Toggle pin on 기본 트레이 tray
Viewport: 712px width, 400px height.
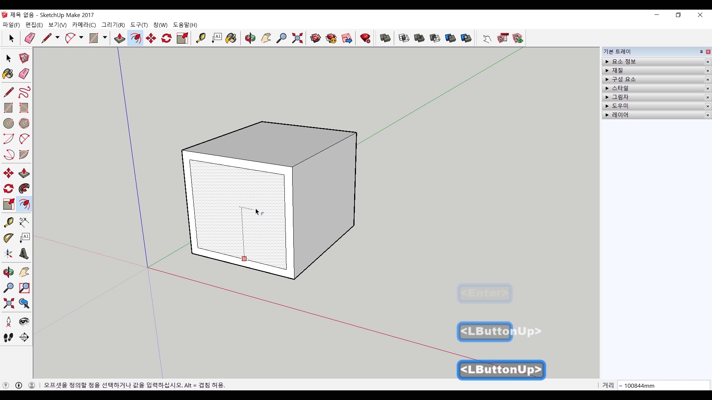[x=701, y=52]
